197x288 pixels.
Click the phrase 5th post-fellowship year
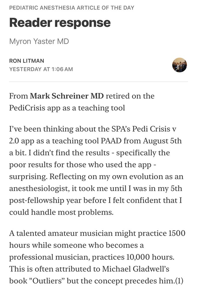tap(95, 194)
